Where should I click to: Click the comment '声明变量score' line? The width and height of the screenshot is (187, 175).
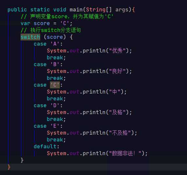67,16
